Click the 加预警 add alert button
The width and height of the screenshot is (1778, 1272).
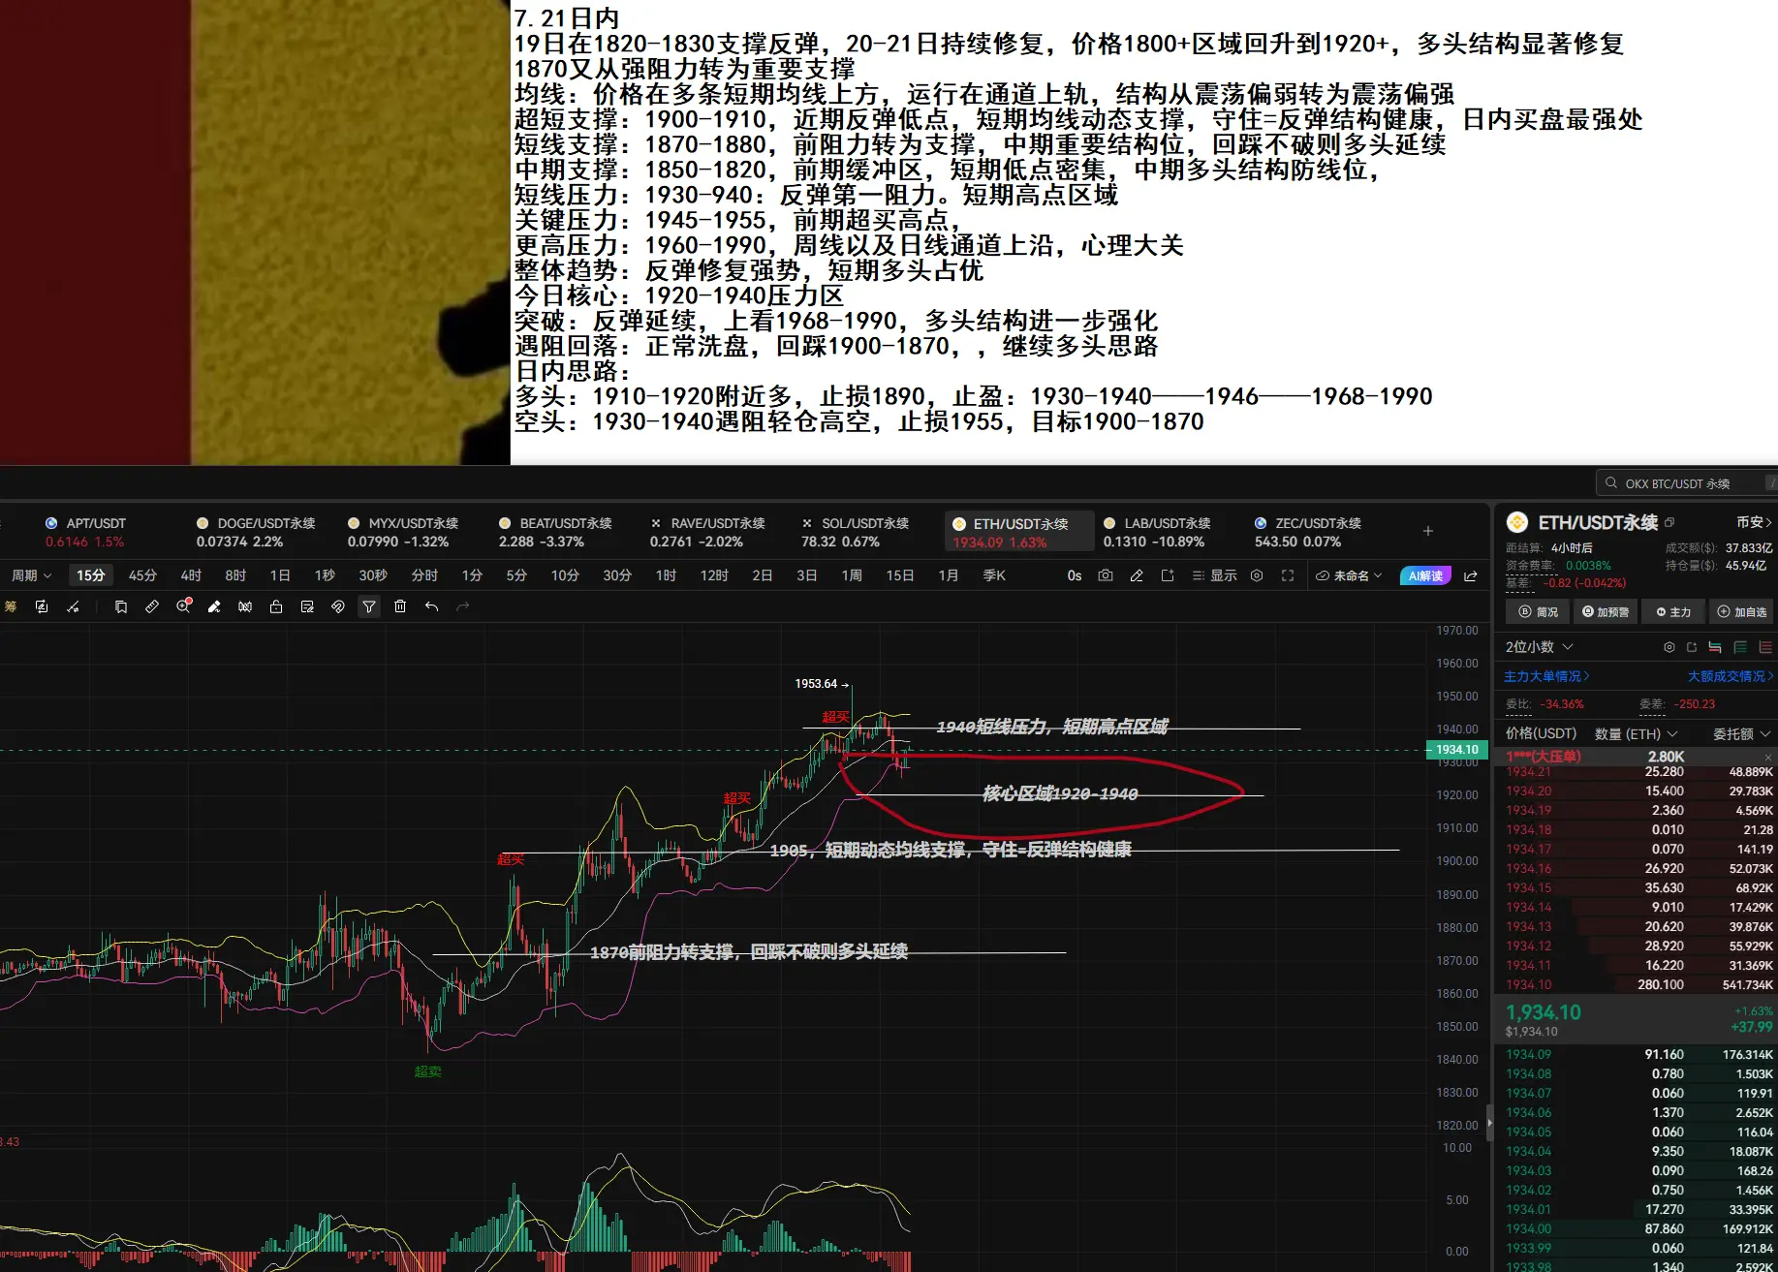pyautogui.click(x=1606, y=612)
